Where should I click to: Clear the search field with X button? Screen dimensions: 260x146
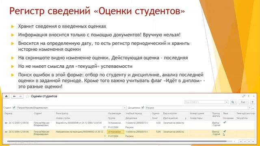click(x=227, y=102)
